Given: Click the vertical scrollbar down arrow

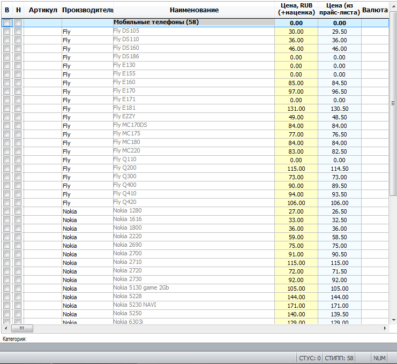Looking at the screenshot, I should click(393, 320).
